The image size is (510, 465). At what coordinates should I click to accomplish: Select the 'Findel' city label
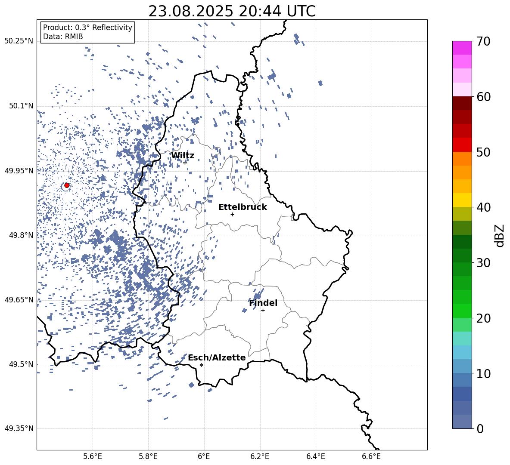[263, 303]
